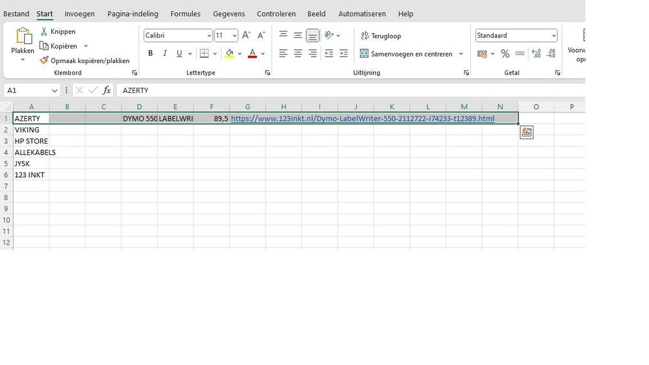Align text to bottom
The height and width of the screenshot is (365, 649).
pyautogui.click(x=312, y=36)
